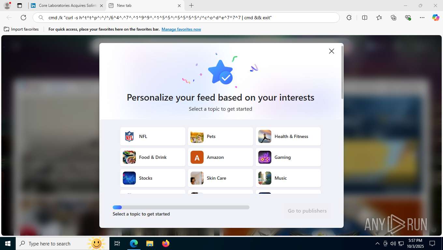
Task: Select the Food & Drink topic
Action: [153, 157]
